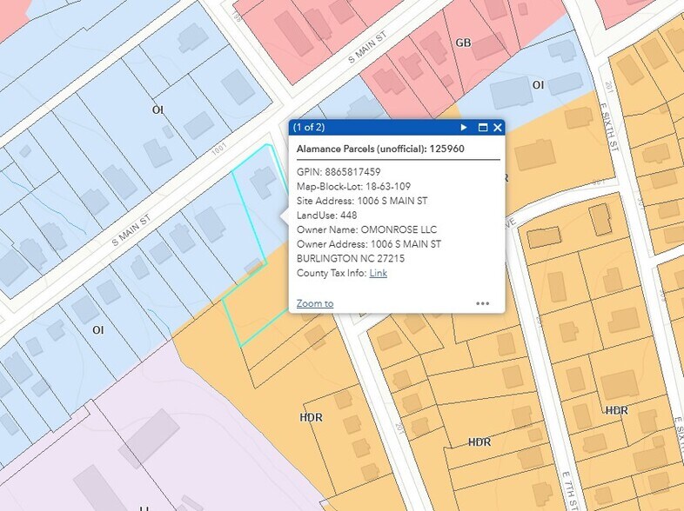Maximize the parcel info popup

coord(483,128)
